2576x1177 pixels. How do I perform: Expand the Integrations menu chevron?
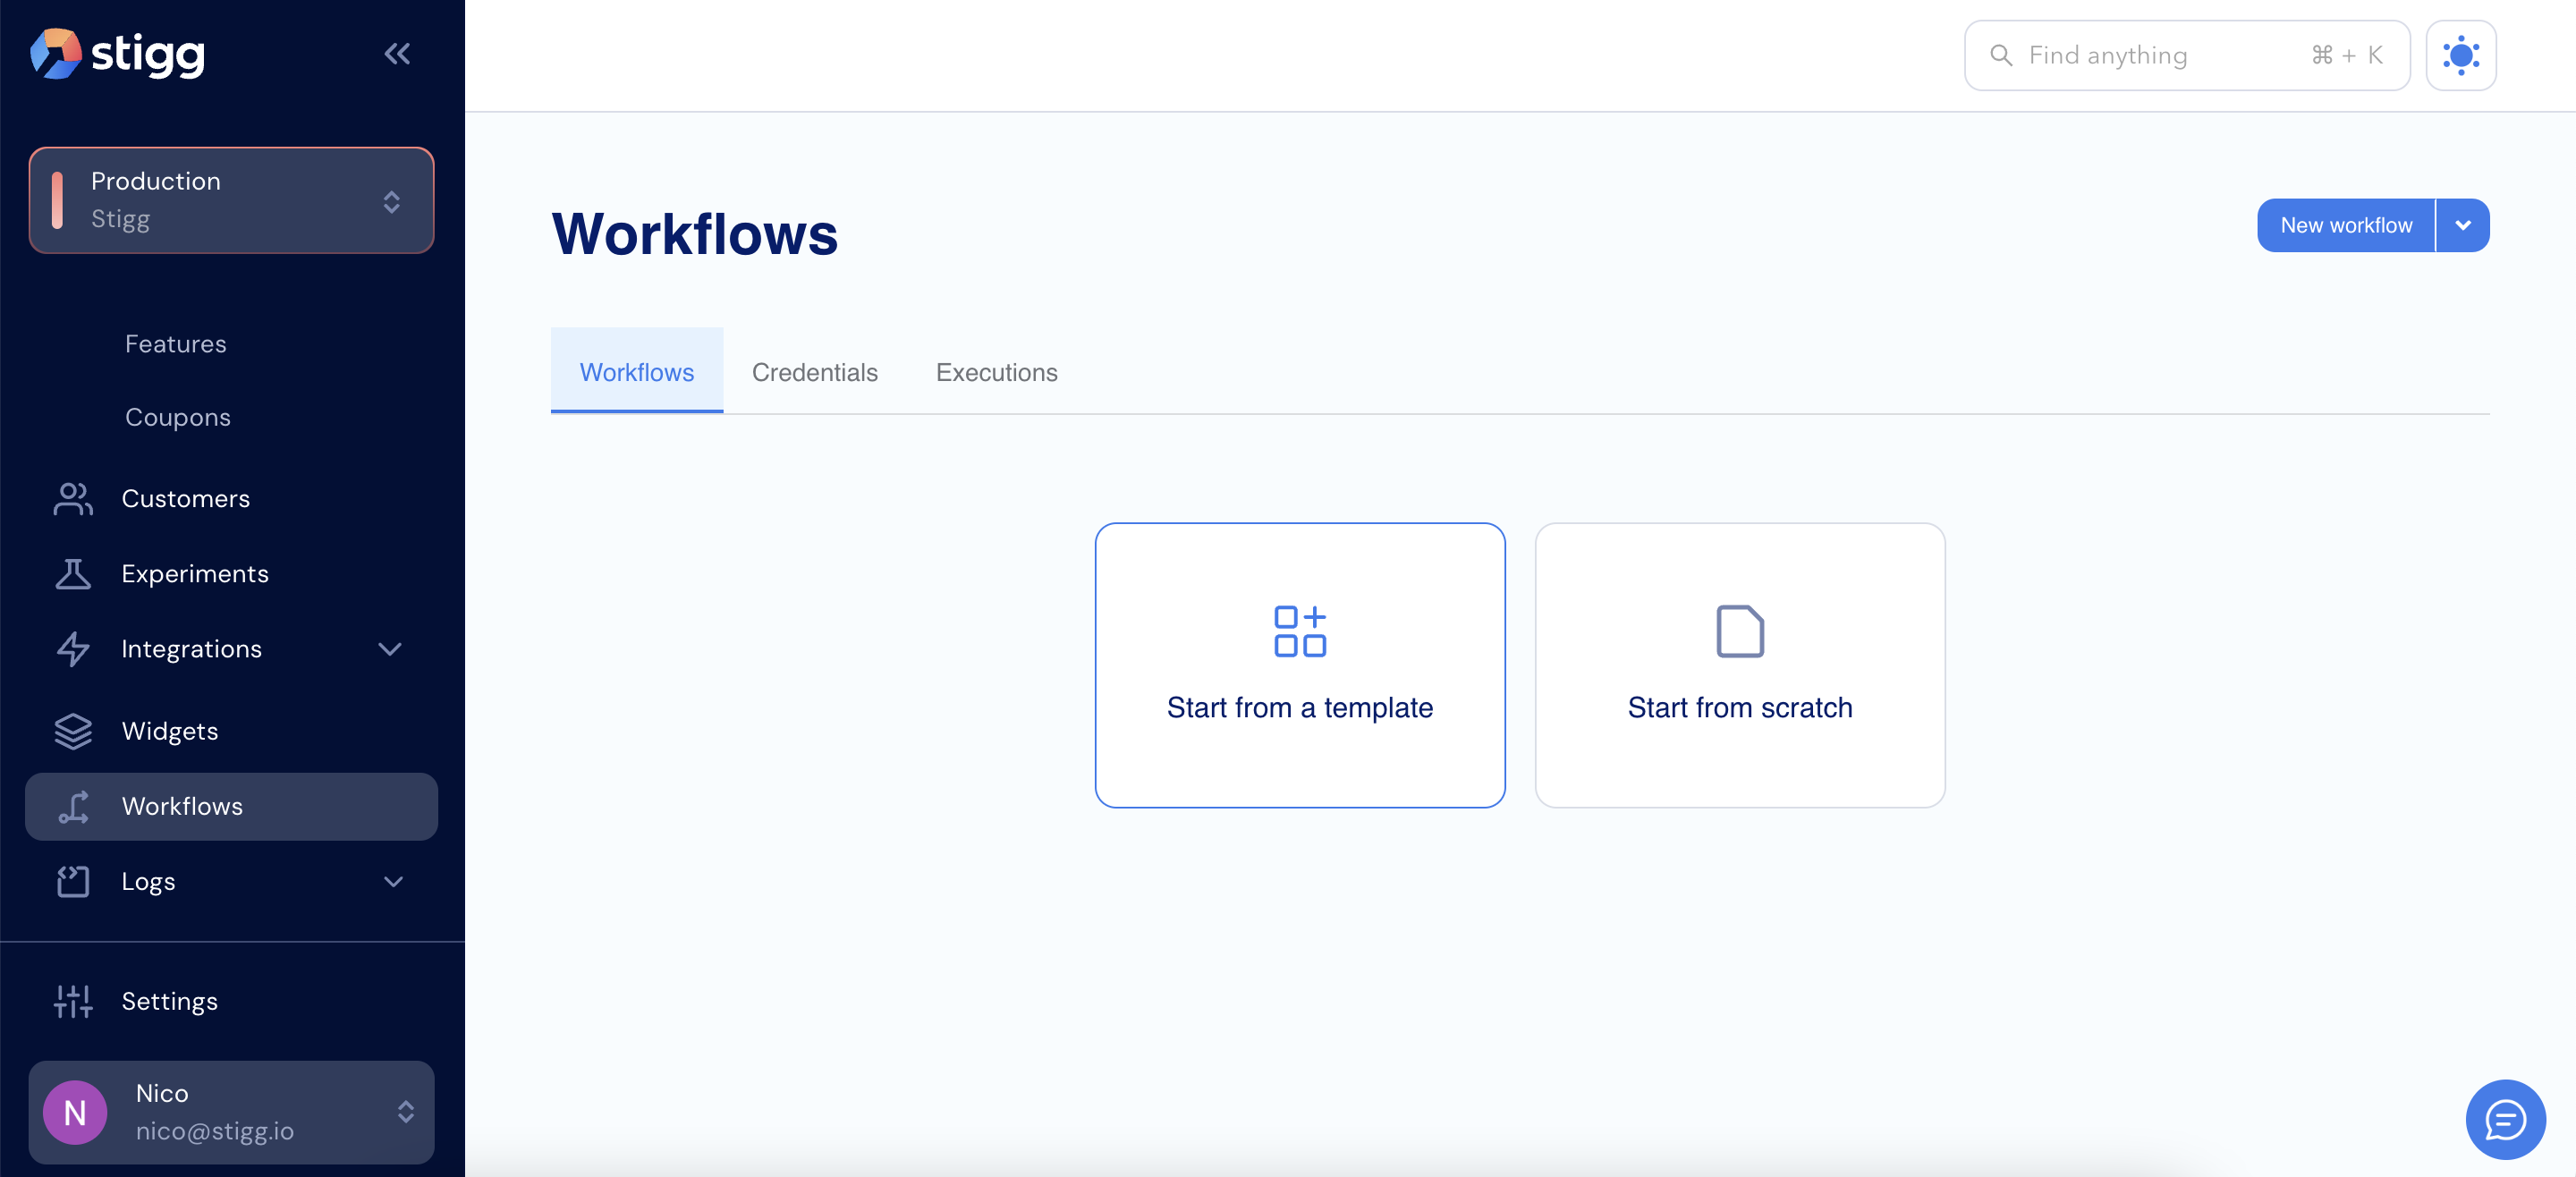(390, 649)
